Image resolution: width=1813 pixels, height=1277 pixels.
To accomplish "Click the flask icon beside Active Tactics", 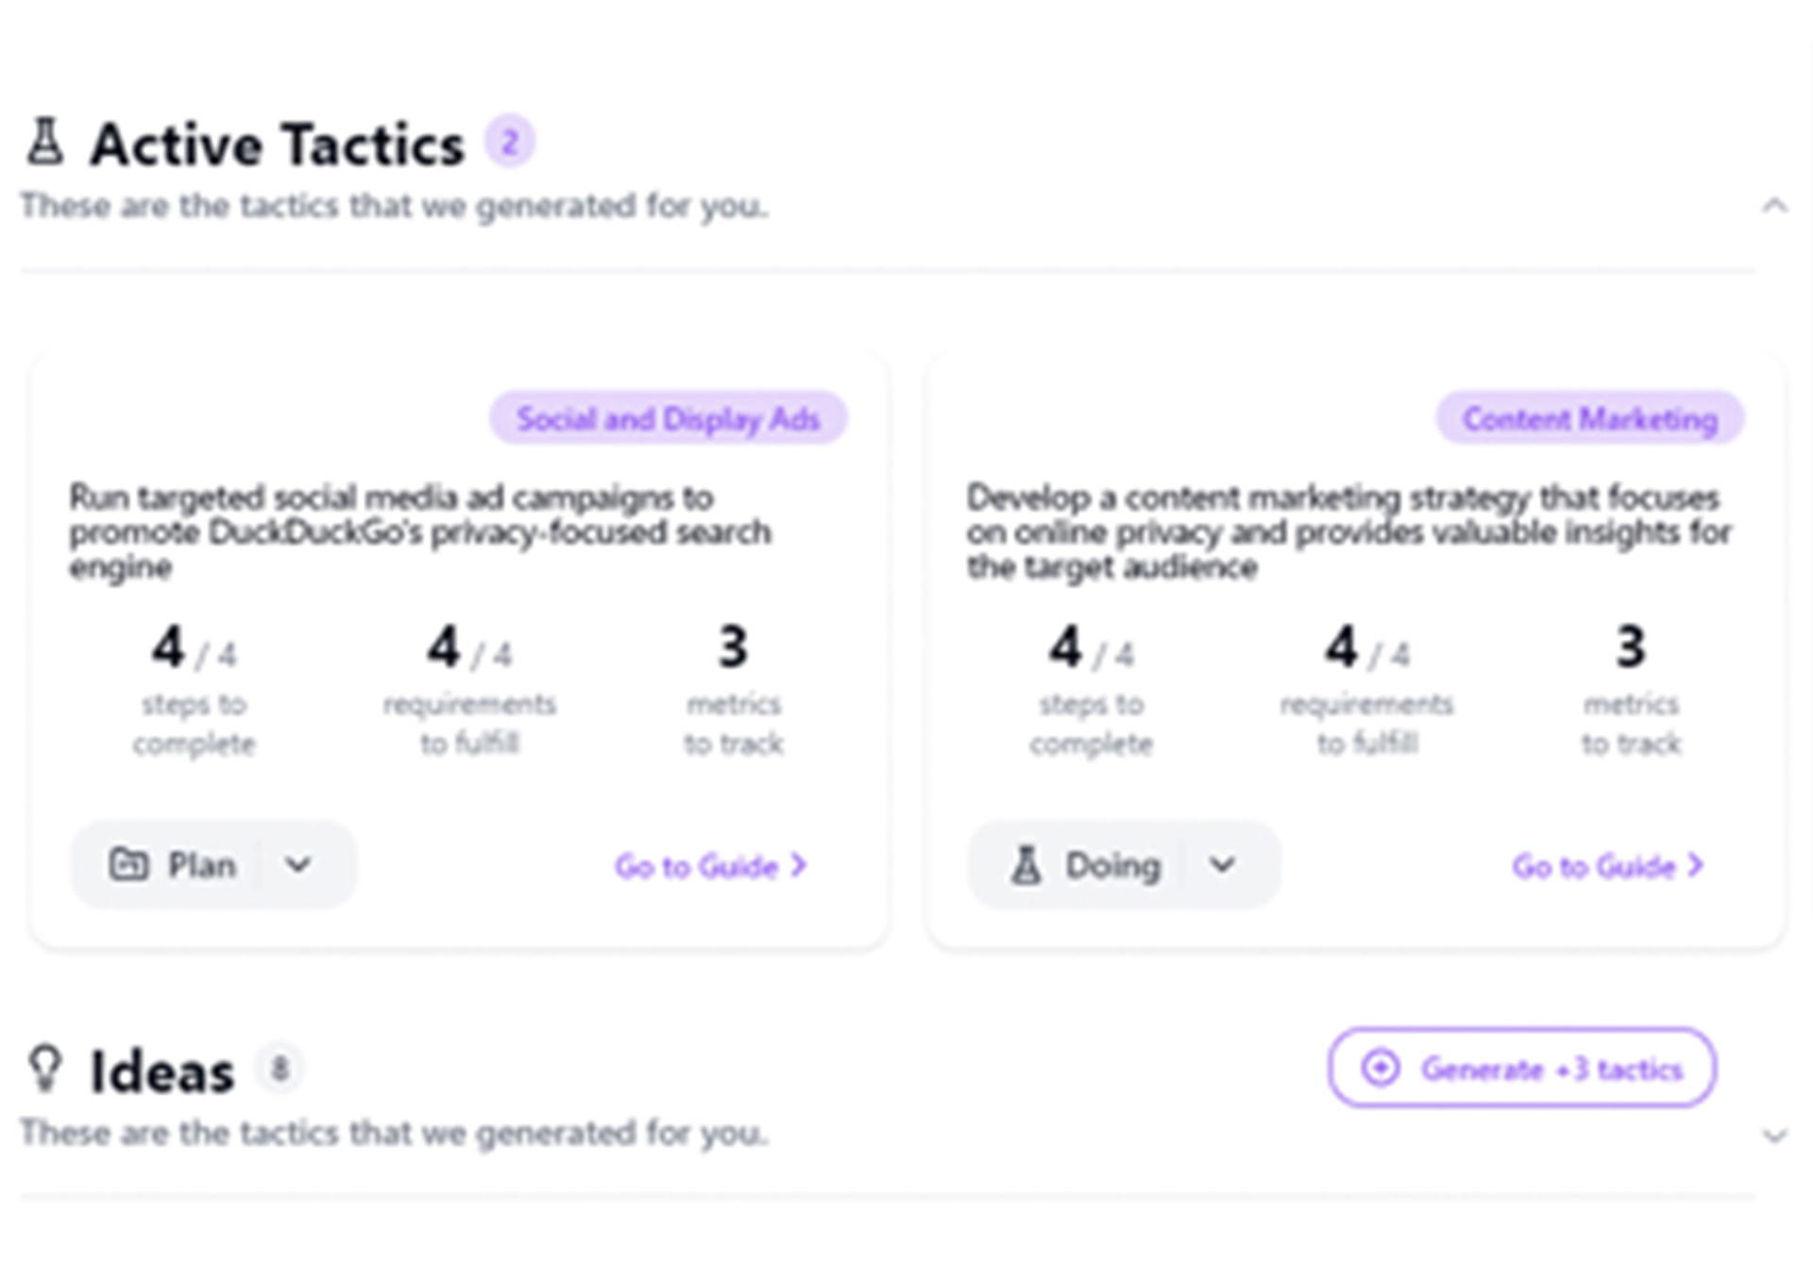I will pos(44,142).
